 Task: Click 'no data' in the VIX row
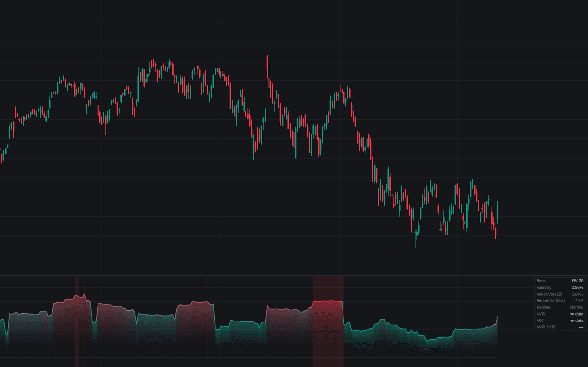[576, 320]
